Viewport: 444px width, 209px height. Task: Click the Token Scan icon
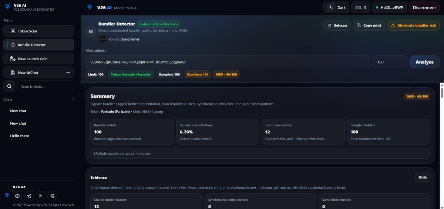[13, 31]
